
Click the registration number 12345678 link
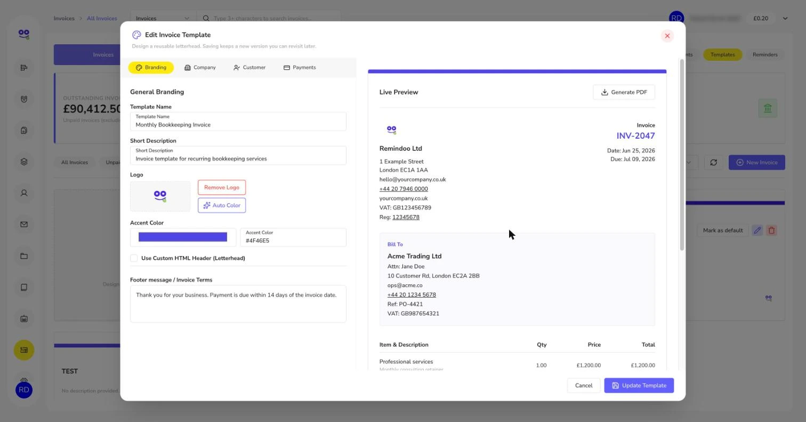point(406,217)
